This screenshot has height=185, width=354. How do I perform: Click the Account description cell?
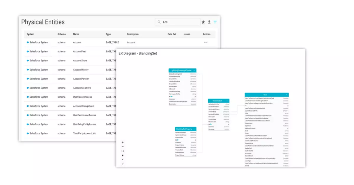coord(131,42)
